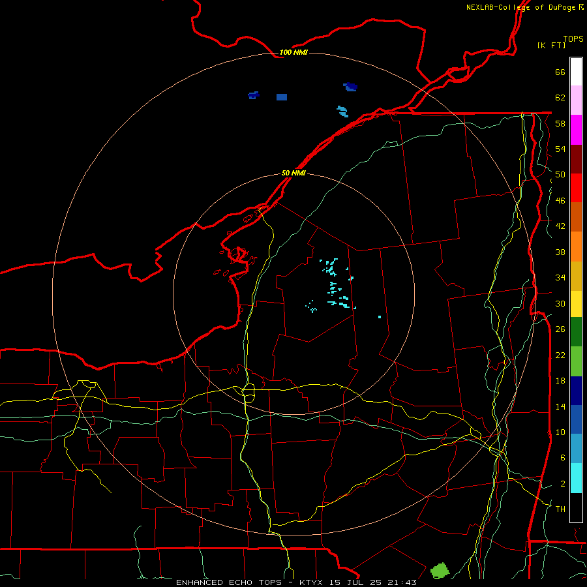Click the 30 value on the scale

click(x=560, y=303)
